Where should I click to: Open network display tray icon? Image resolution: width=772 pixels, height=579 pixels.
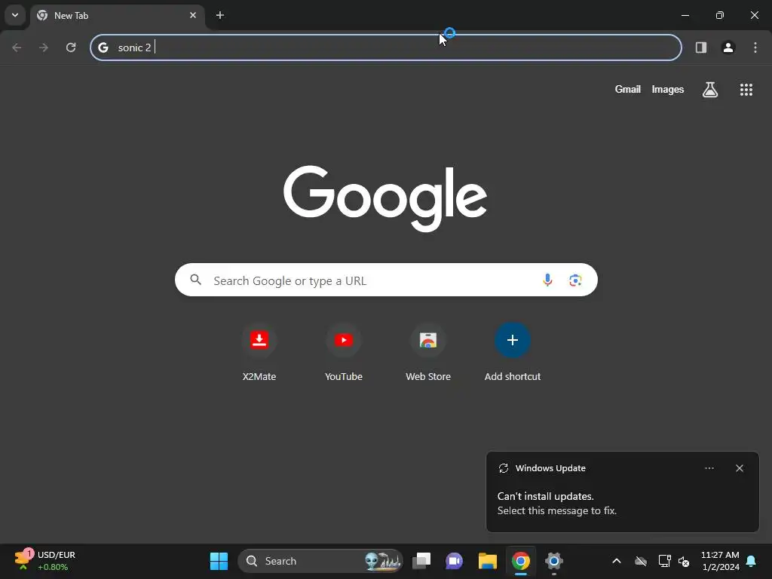coord(665,561)
